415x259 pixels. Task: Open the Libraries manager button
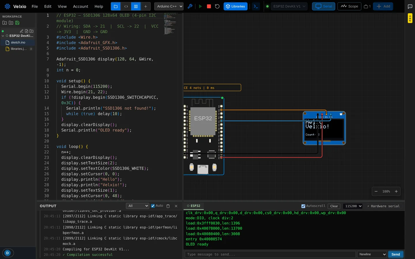coord(235,6)
